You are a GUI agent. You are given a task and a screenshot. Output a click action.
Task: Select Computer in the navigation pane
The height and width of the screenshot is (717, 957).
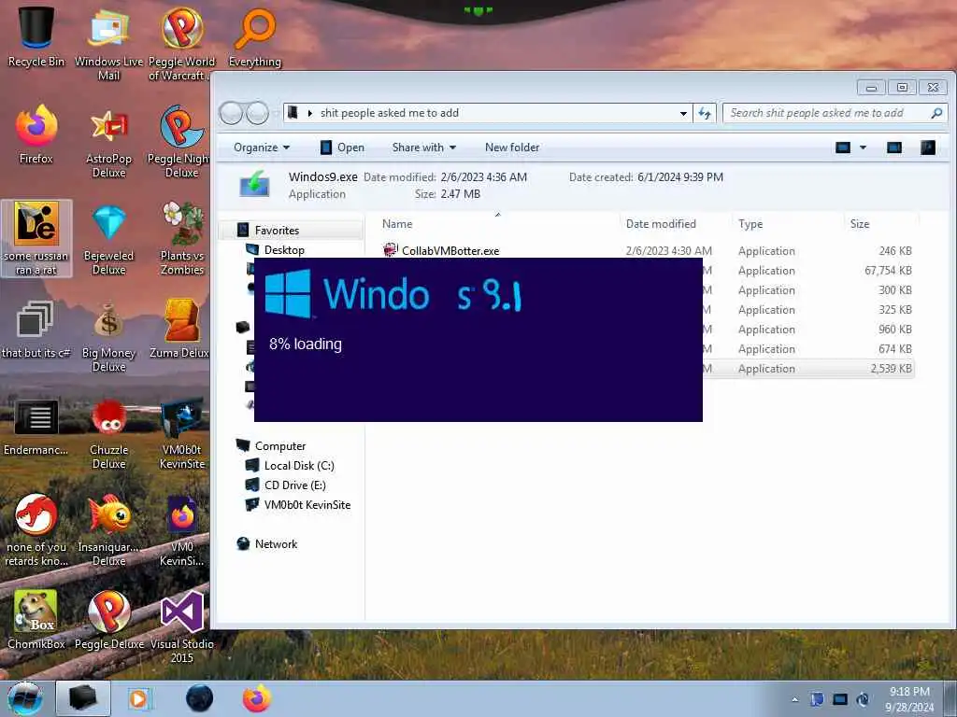(x=279, y=446)
